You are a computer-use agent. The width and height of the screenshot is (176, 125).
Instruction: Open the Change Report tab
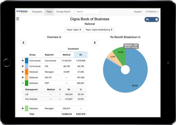[63, 11]
